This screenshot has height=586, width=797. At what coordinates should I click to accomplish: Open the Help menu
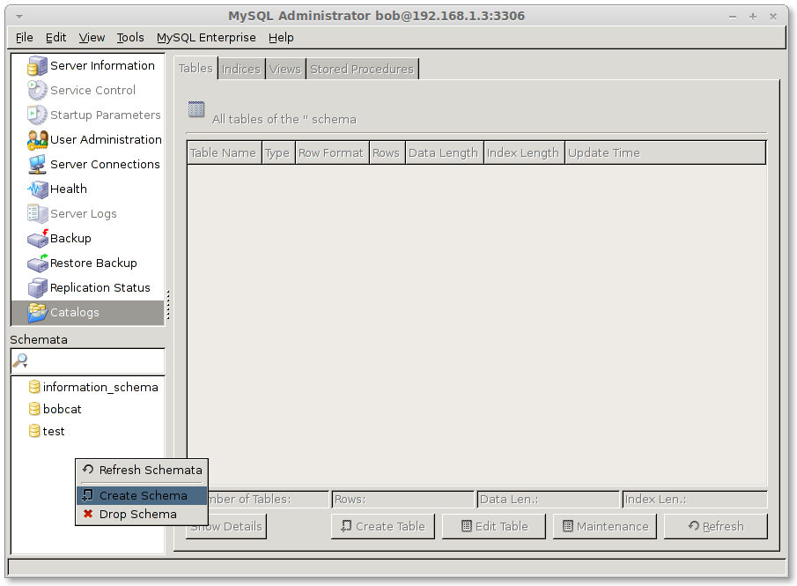tap(281, 38)
